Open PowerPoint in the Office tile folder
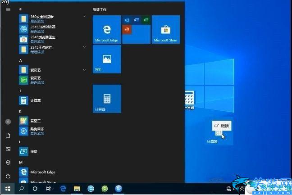This screenshot has width=292, height=195. point(127,30)
